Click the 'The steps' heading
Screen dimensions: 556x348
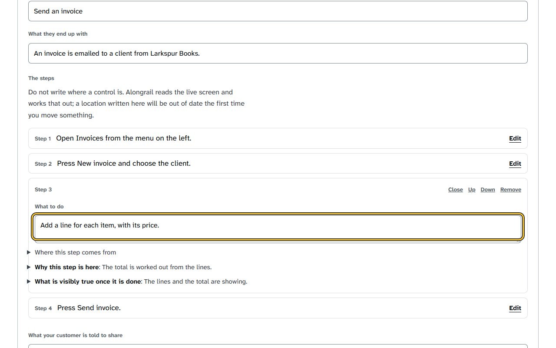pos(41,78)
